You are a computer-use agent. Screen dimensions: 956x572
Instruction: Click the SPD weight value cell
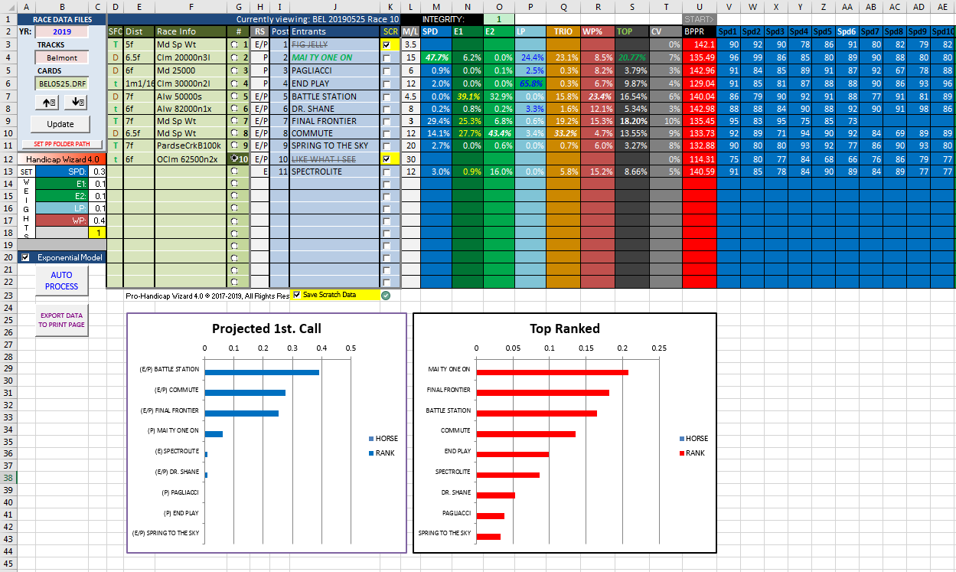click(98, 172)
